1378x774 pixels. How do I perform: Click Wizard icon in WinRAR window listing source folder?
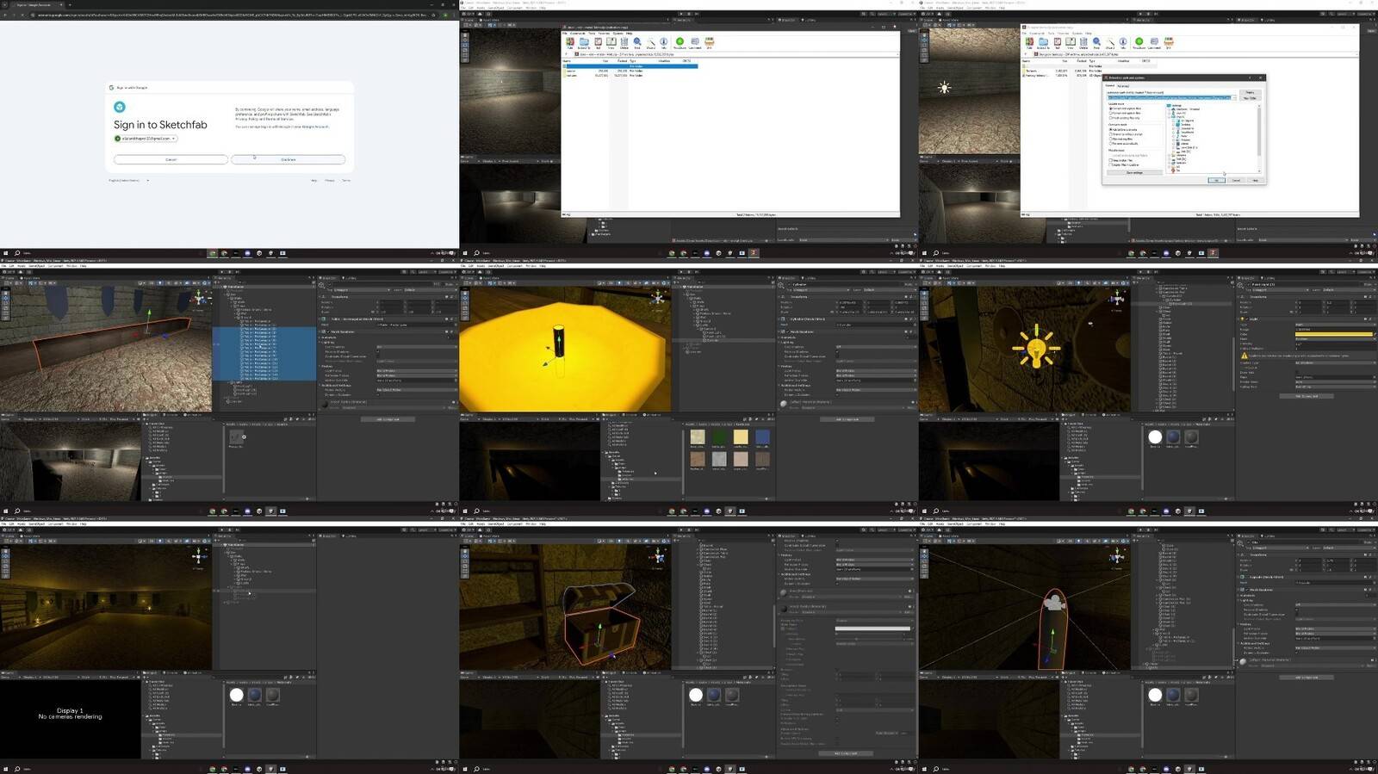point(651,42)
